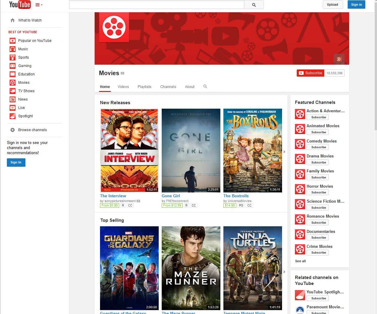Click the $14.99 price button
Screen dimensions: 377x314
click(x=230, y=206)
